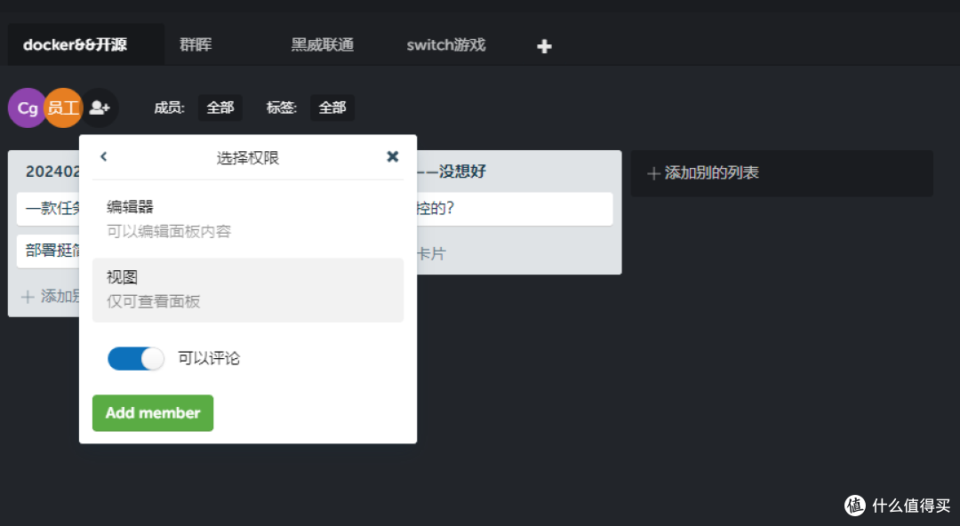
Task: Switch to the 黑威联通 board tab
Action: pos(322,44)
